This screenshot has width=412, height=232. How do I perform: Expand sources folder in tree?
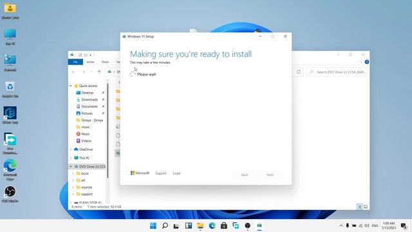(73, 188)
